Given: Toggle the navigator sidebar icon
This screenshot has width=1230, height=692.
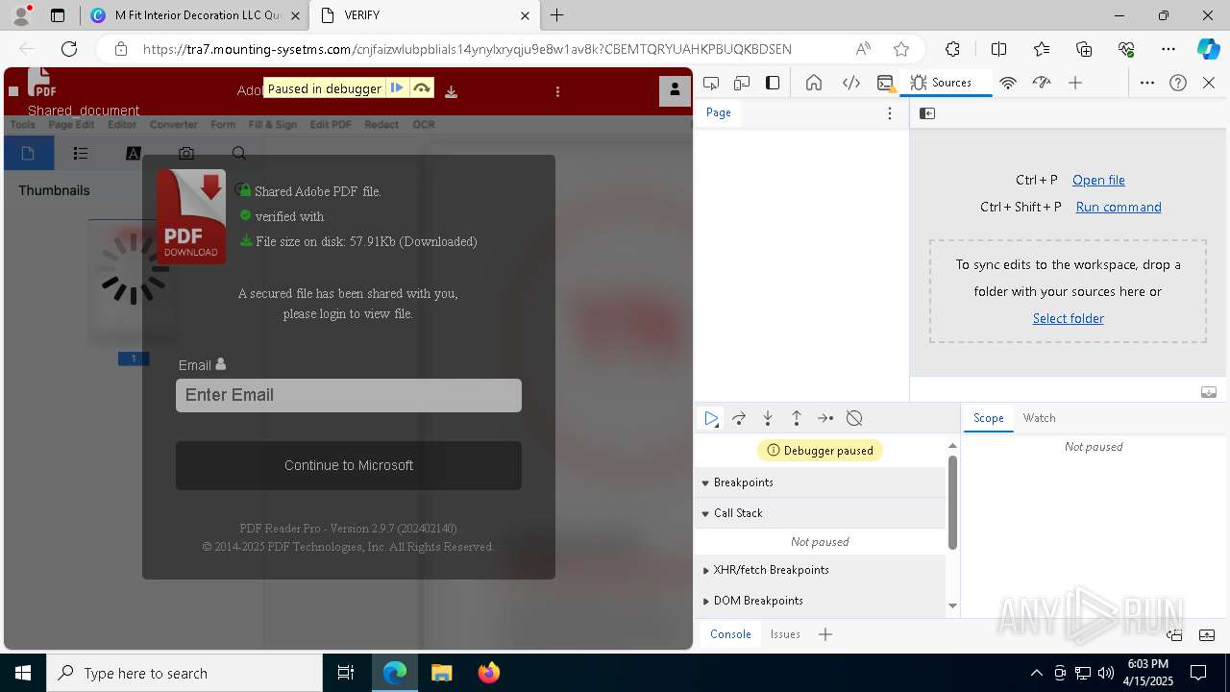Looking at the screenshot, I should click(x=927, y=113).
